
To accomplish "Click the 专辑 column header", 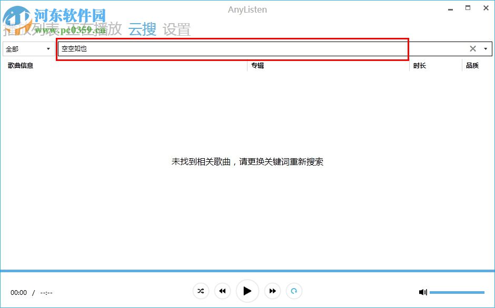I will pos(256,65).
